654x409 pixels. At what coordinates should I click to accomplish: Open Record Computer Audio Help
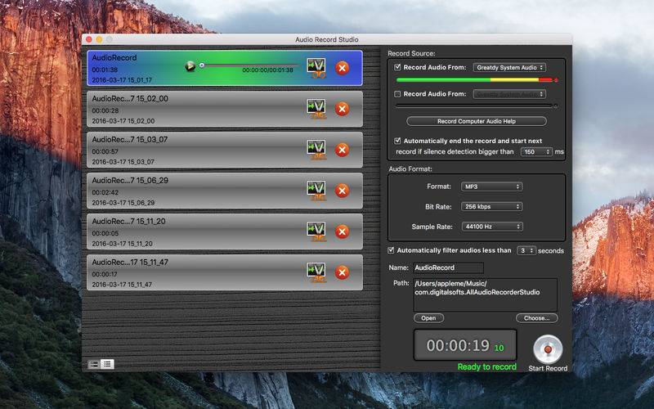[x=477, y=121]
